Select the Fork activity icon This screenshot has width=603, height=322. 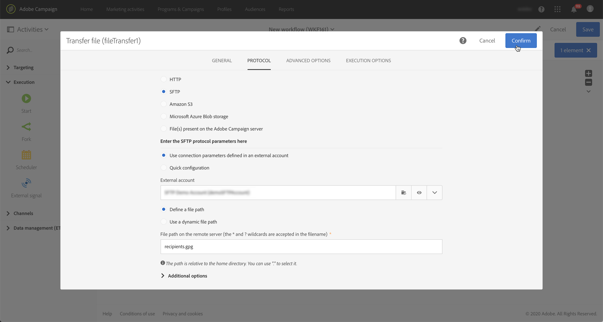[x=26, y=127]
